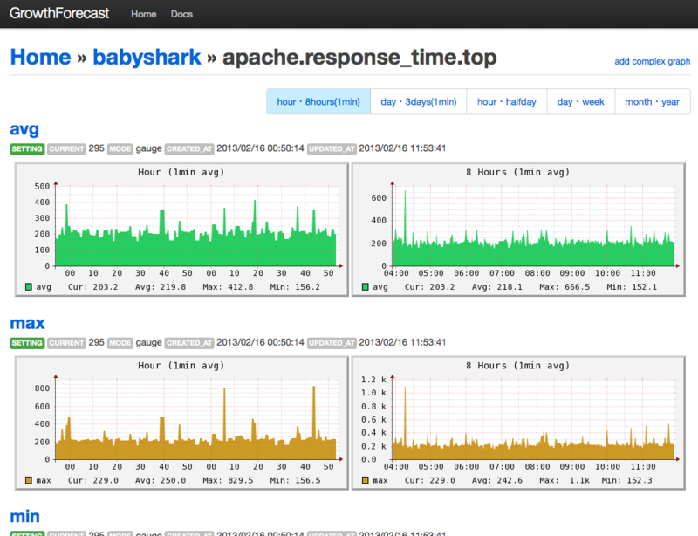The width and height of the screenshot is (698, 536).
Task: Click 'Min: 152.1' in avg 8 Hours graph
Action: pos(632,287)
